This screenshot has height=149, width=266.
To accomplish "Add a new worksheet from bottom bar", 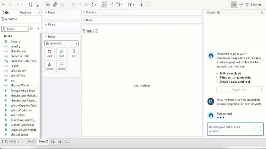I will coord(53,142).
